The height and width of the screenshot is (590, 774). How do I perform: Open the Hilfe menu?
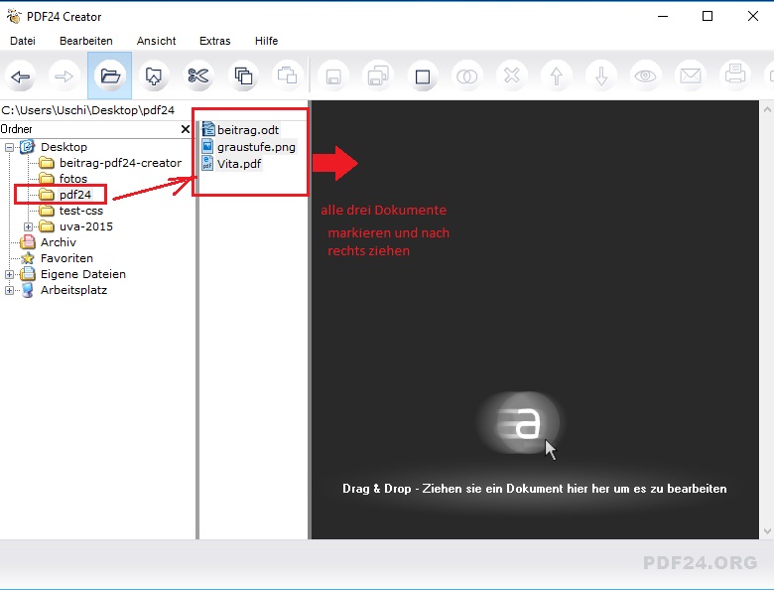[x=267, y=41]
